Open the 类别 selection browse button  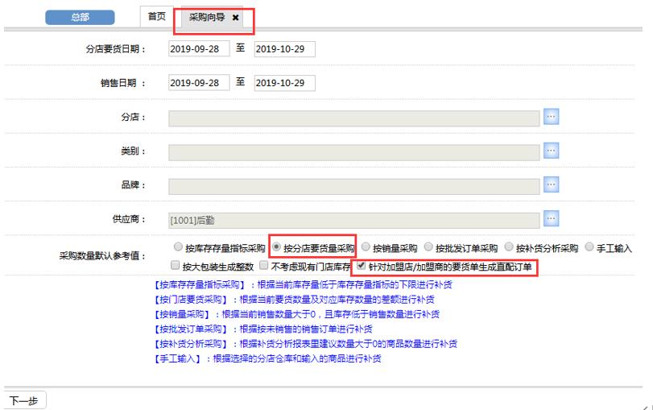[551, 151]
